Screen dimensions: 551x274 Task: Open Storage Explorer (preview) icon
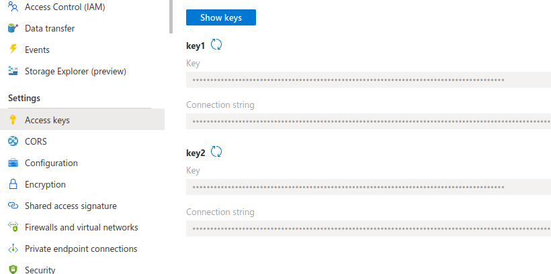[x=13, y=71]
